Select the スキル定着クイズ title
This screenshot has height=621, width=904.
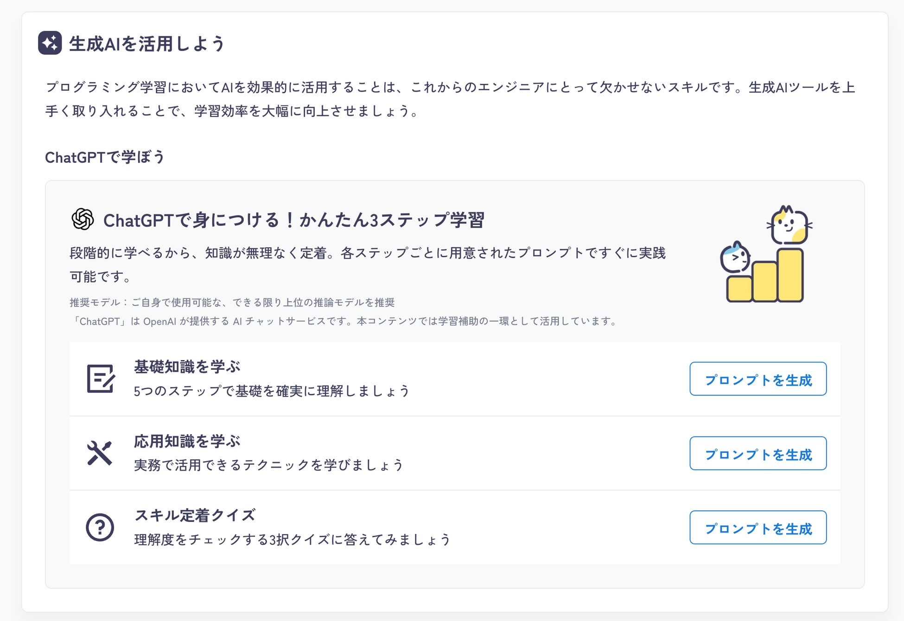(195, 515)
